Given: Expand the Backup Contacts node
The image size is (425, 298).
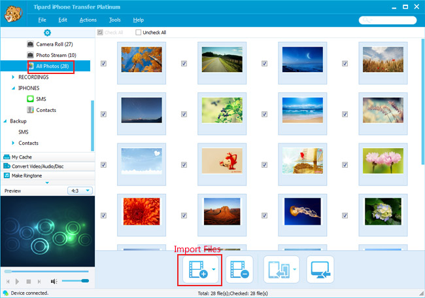Looking at the screenshot, I should tap(13, 143).
